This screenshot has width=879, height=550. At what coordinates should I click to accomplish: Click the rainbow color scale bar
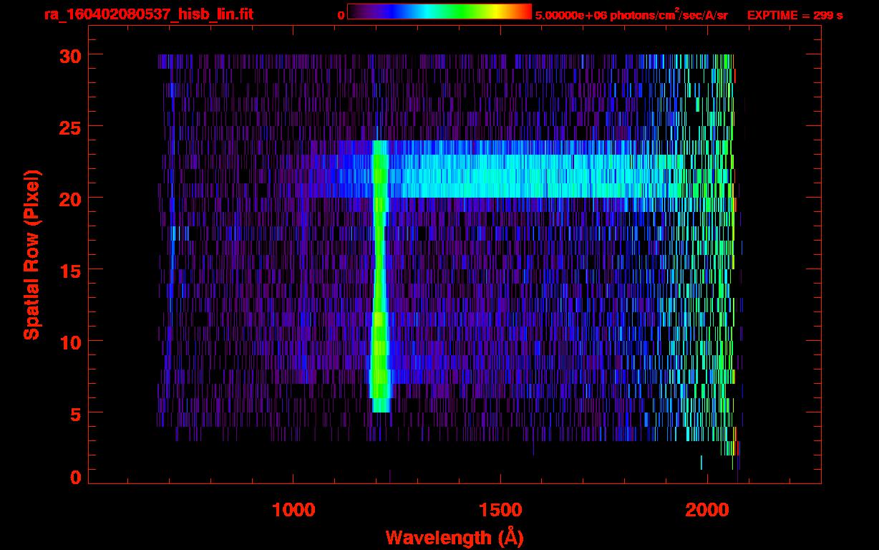click(439, 12)
